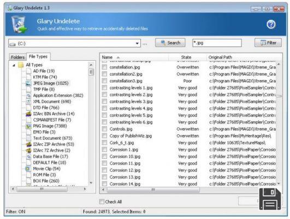Screen dimensions: 290x219
Task: Click the recycle bin logo icon
Action: tap(19, 24)
